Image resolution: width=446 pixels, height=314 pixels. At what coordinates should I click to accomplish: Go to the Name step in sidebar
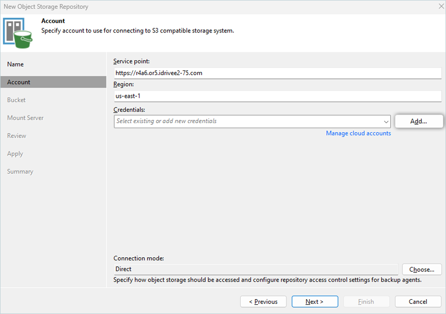click(x=15, y=64)
